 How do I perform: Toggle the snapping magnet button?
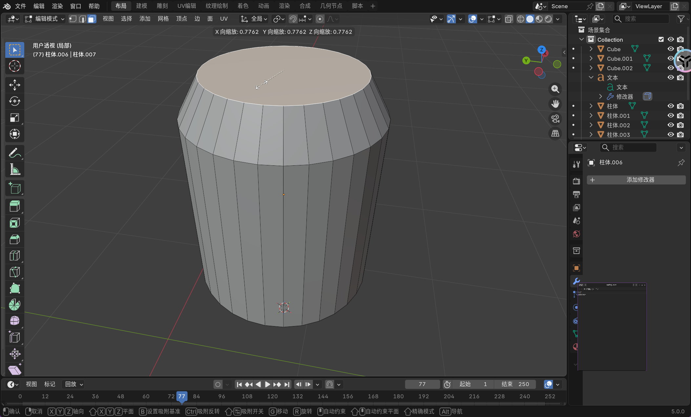(293, 19)
